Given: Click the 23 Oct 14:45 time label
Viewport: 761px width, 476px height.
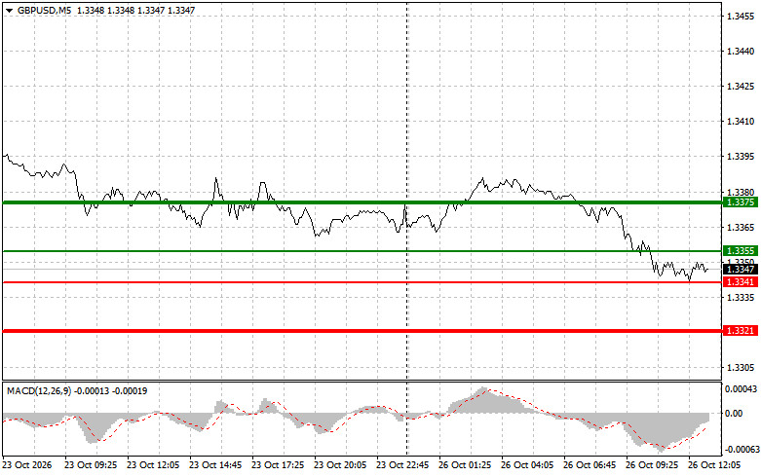Looking at the screenshot, I should point(215,465).
